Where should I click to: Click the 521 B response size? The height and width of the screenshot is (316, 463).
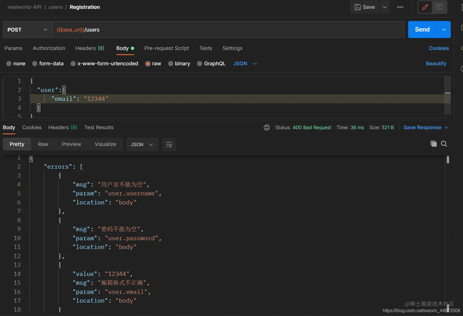[387, 127]
